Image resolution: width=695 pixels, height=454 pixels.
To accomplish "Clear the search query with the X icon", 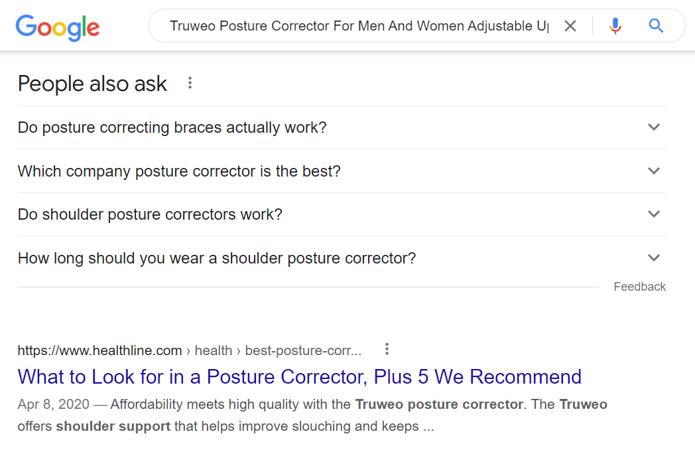I will point(570,26).
